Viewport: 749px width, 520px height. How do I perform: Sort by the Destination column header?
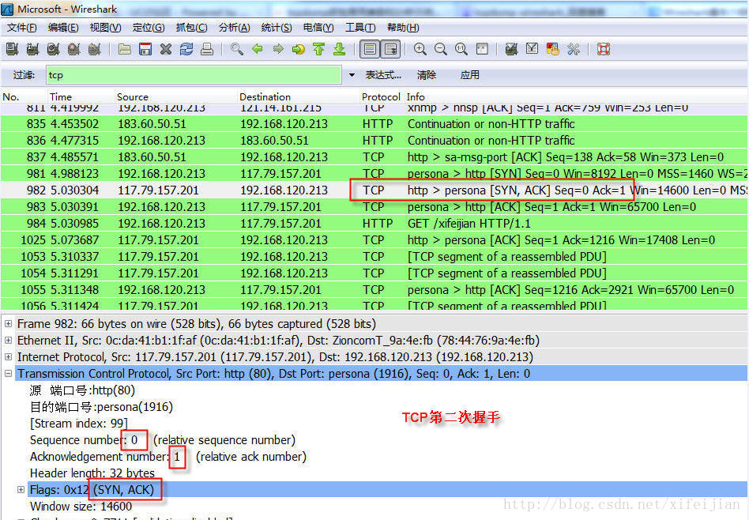[x=265, y=96]
